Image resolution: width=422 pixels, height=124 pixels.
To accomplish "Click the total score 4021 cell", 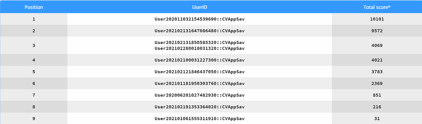I will (x=377, y=60).
